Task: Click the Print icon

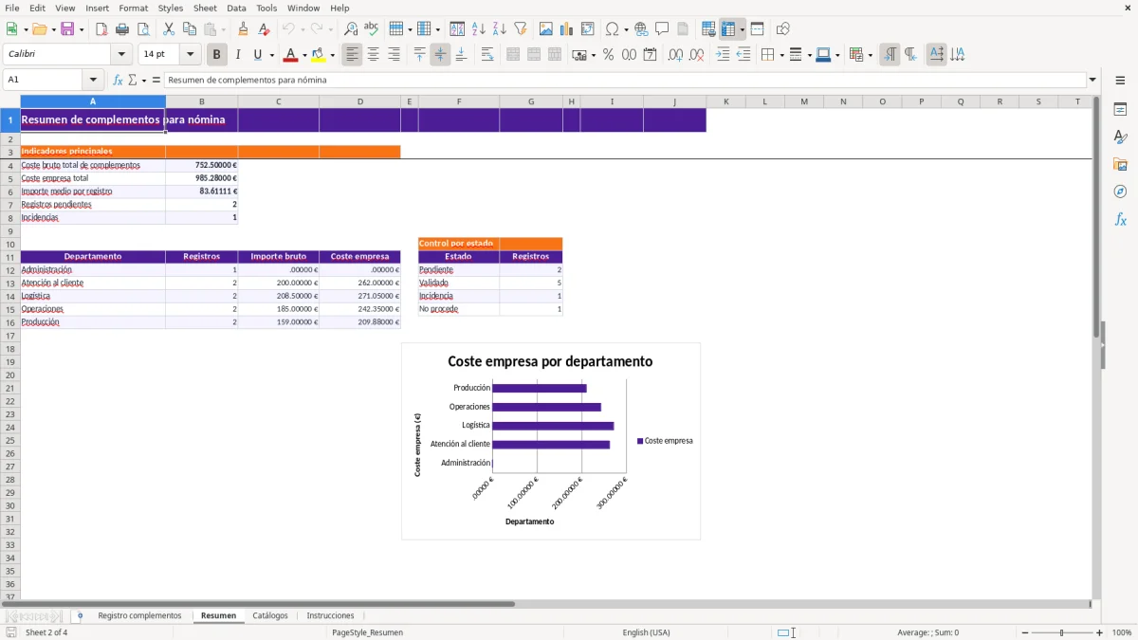Action: click(122, 29)
